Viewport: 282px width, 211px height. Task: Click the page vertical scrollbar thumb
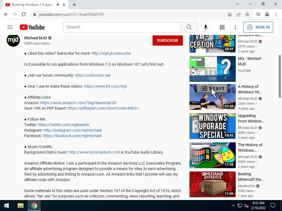tap(280, 76)
